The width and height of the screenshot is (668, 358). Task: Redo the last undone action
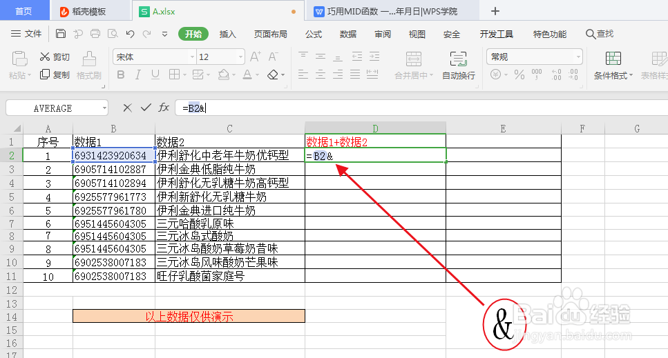tap(147, 34)
